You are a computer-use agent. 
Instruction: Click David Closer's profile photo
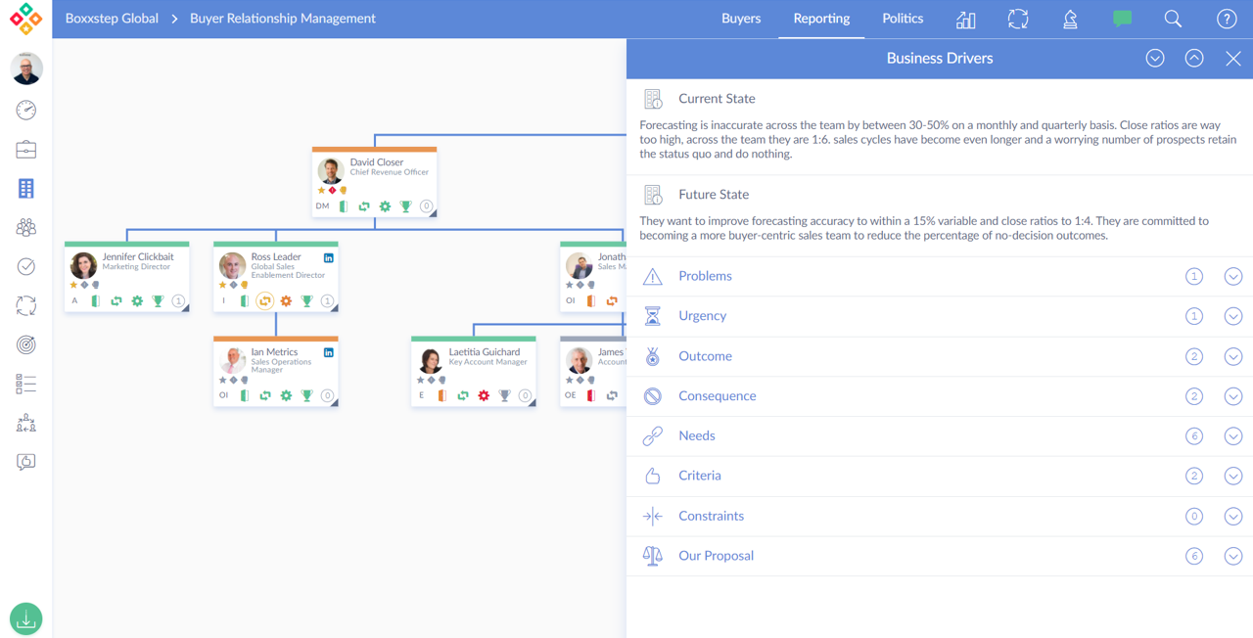pos(331,170)
